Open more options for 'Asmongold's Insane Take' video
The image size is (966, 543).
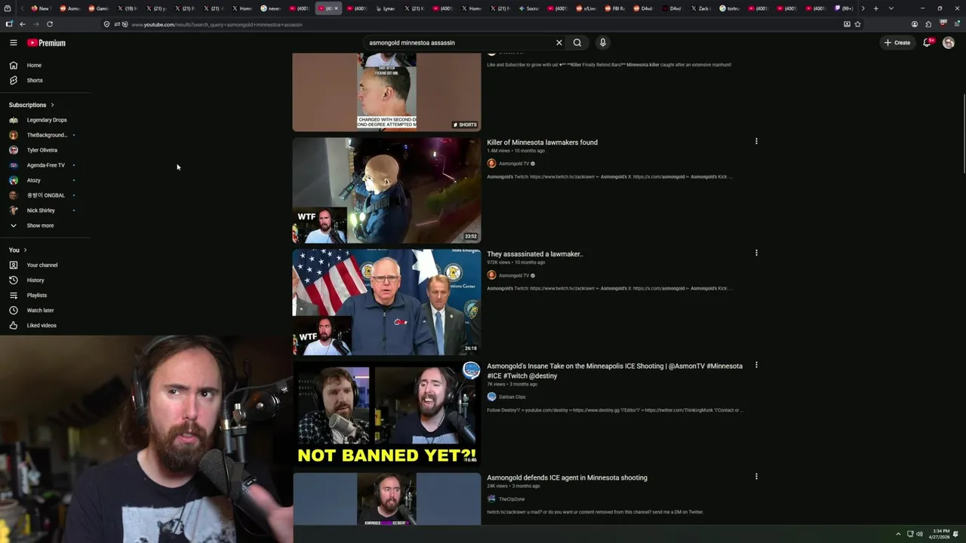pos(756,365)
